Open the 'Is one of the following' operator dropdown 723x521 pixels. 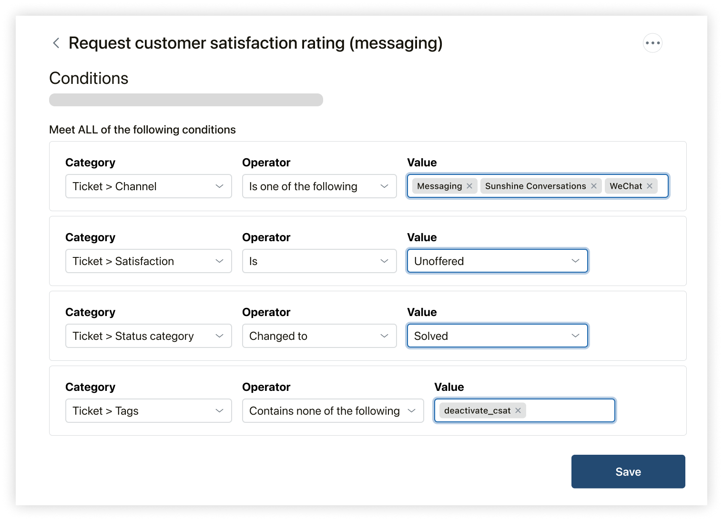pos(319,186)
